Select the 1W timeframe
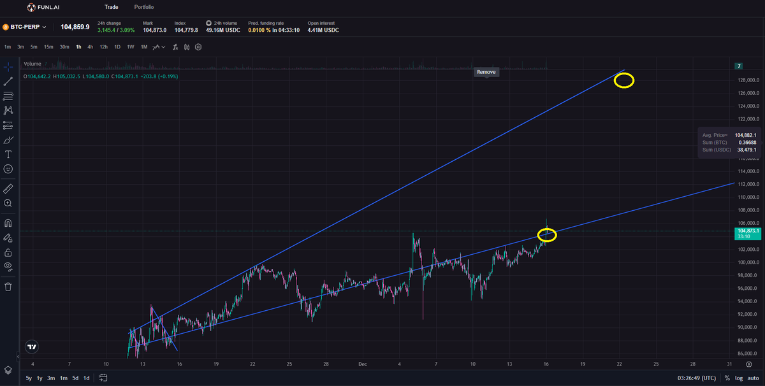This screenshot has width=765, height=386. pyautogui.click(x=131, y=46)
